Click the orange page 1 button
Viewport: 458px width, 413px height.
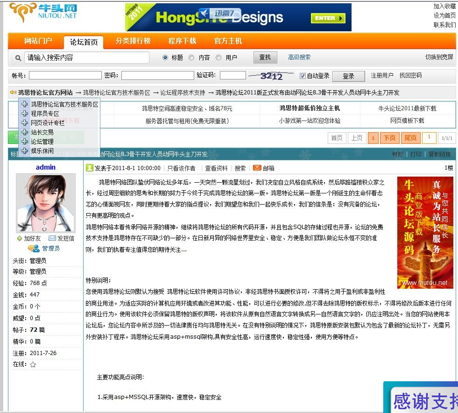tap(373, 138)
